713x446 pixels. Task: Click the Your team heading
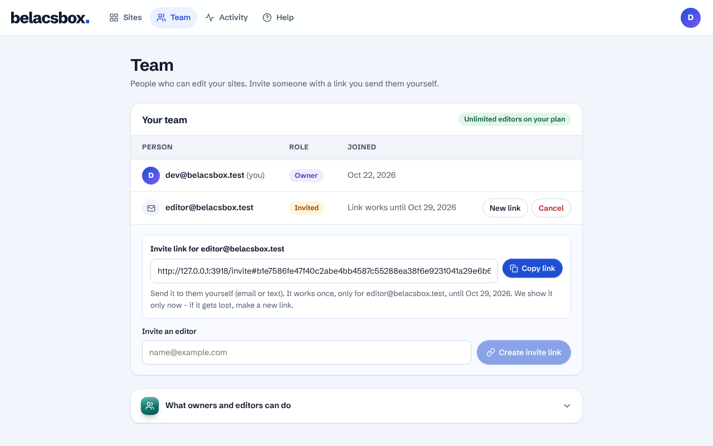tap(164, 120)
